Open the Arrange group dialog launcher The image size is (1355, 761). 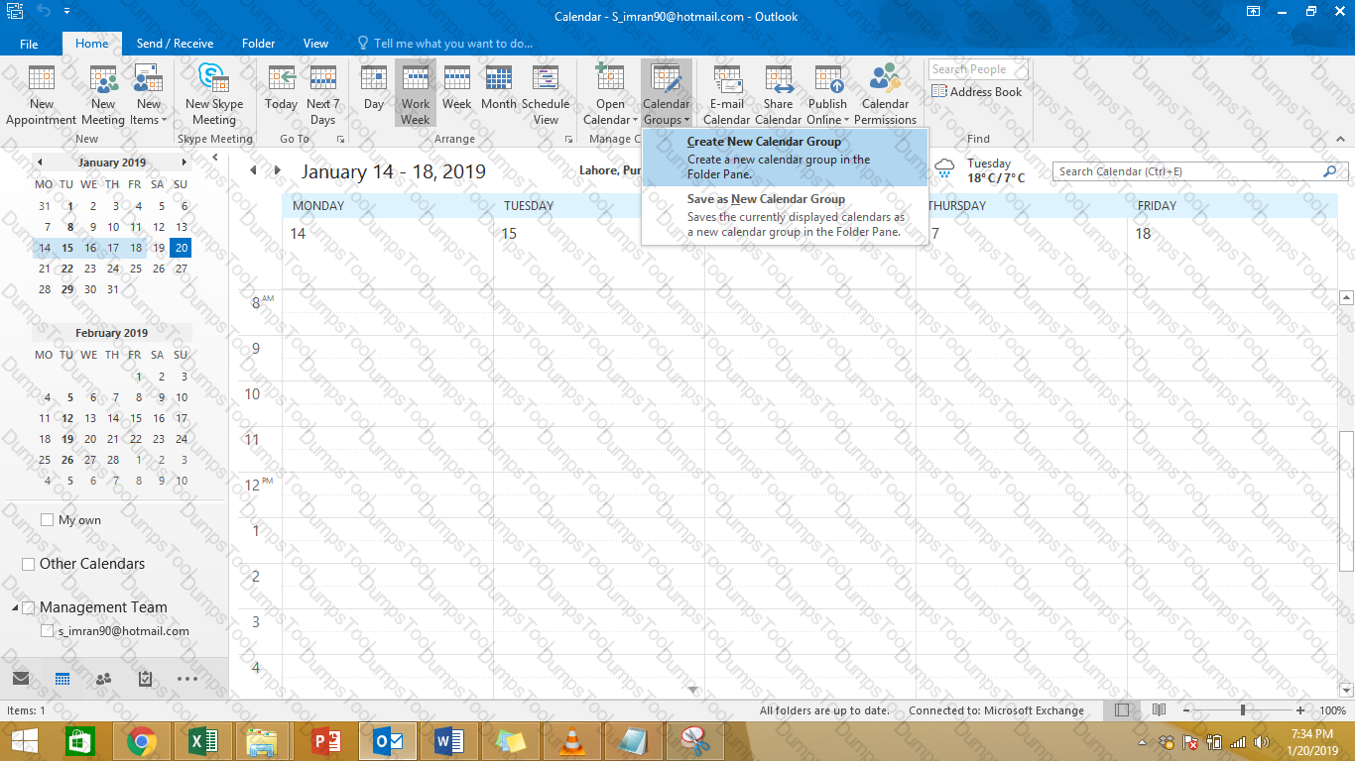(x=568, y=140)
